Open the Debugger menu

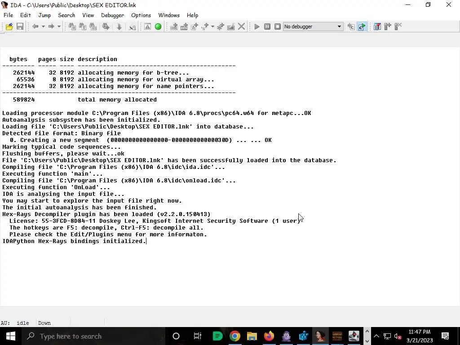113,15
